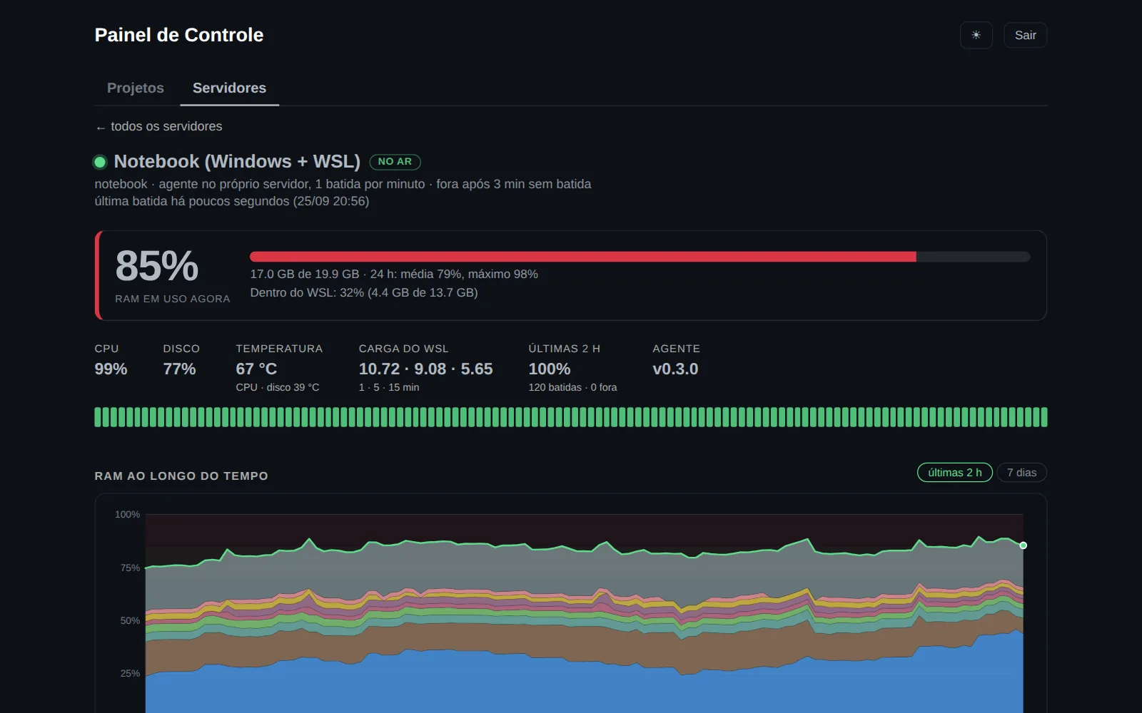Click the '1 · 5 · 15 min' subtext
Image resolution: width=1142 pixels, height=713 pixels.
(389, 387)
